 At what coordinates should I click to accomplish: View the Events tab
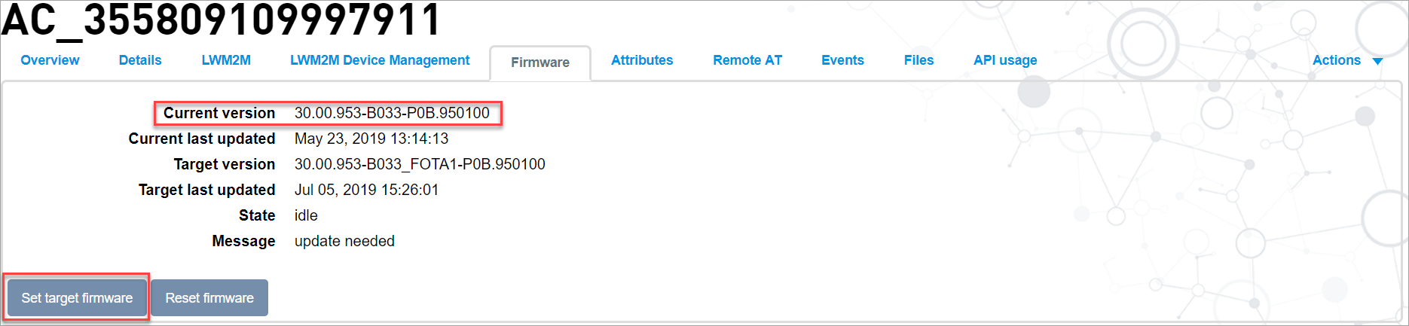pos(842,60)
